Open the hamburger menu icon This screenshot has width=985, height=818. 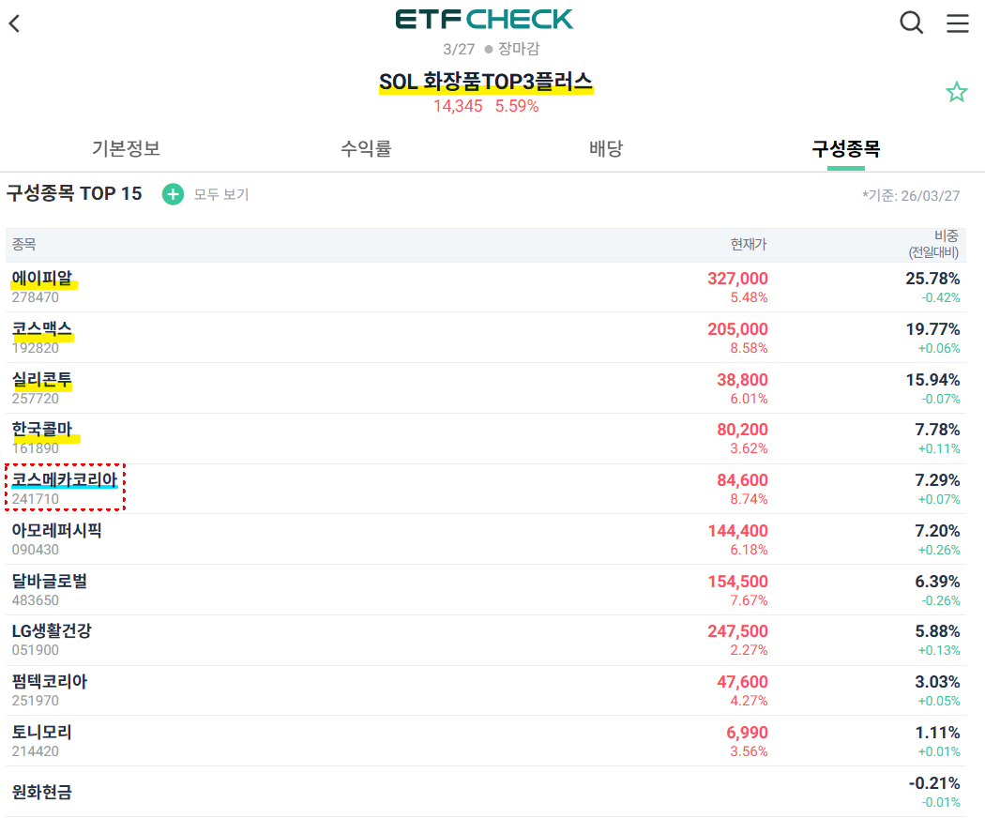(958, 23)
